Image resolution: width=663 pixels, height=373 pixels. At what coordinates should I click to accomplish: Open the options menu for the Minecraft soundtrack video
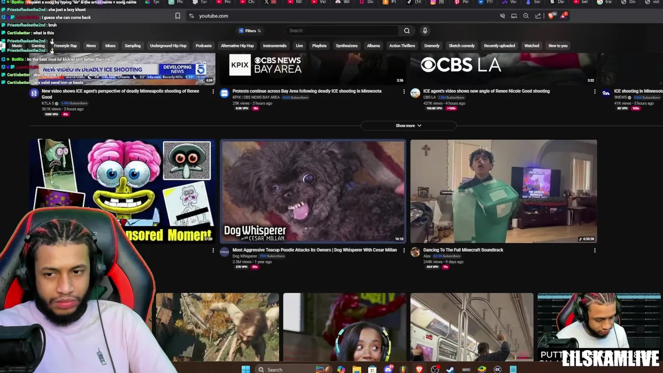[595, 251]
